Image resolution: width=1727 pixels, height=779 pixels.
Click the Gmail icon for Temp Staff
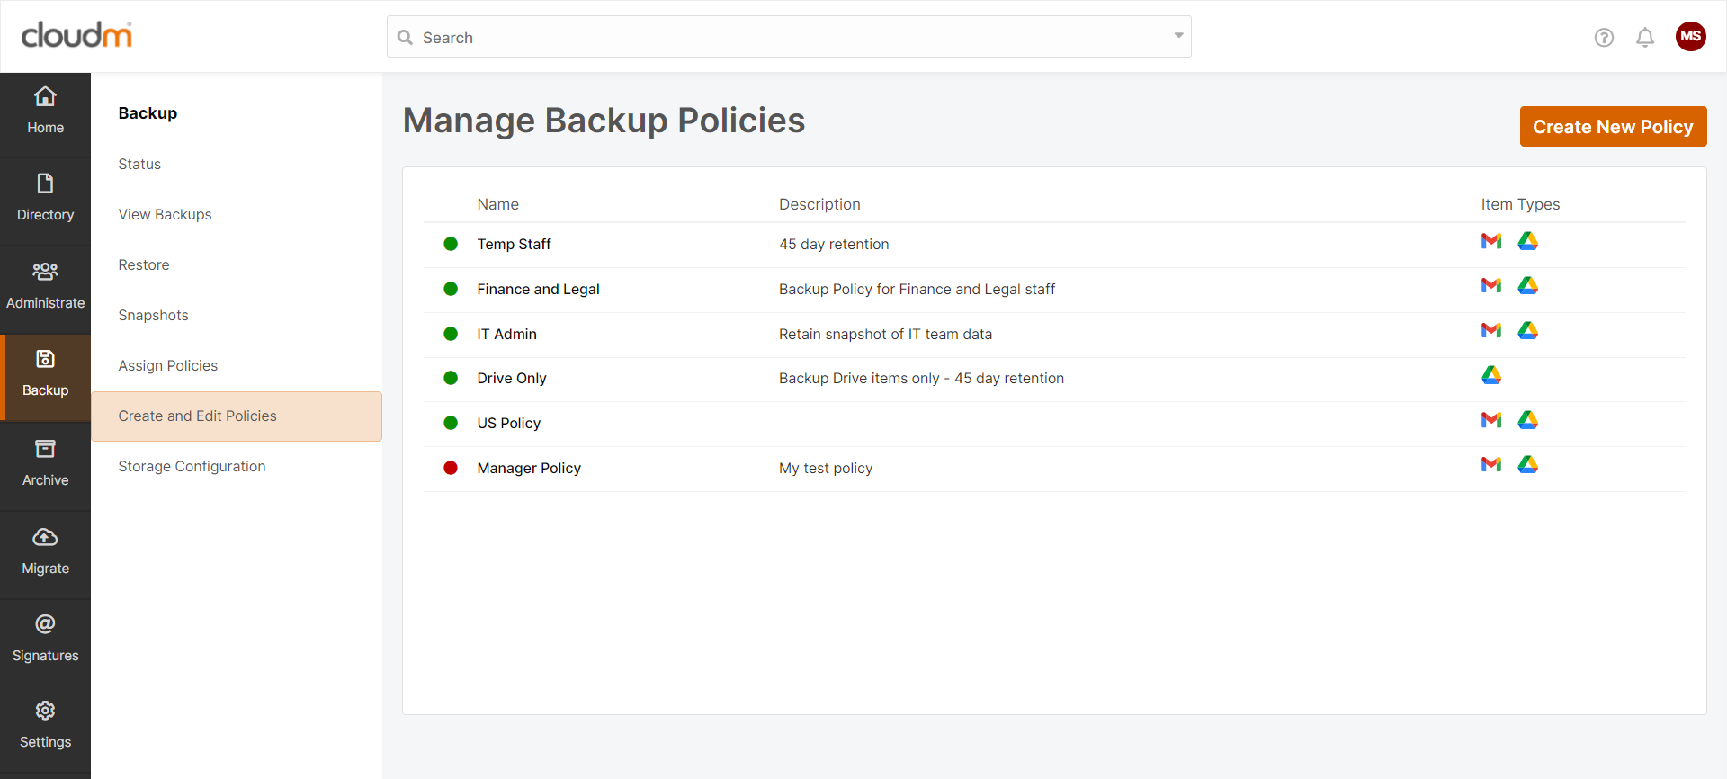(1491, 241)
